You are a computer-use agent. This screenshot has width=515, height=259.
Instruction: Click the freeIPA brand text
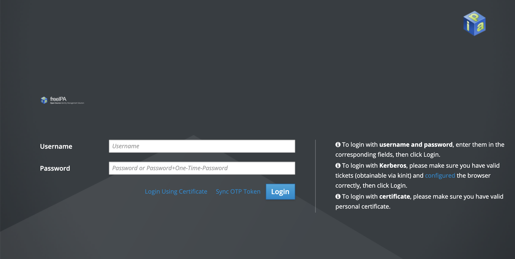pos(58,99)
